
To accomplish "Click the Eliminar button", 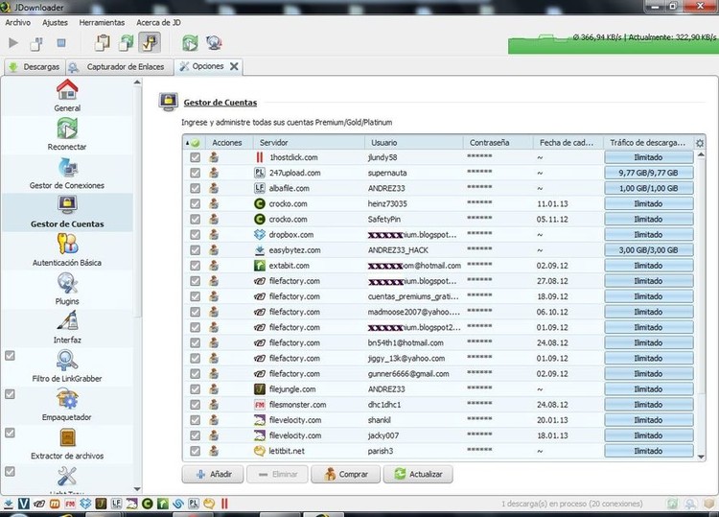I will pos(277,475).
